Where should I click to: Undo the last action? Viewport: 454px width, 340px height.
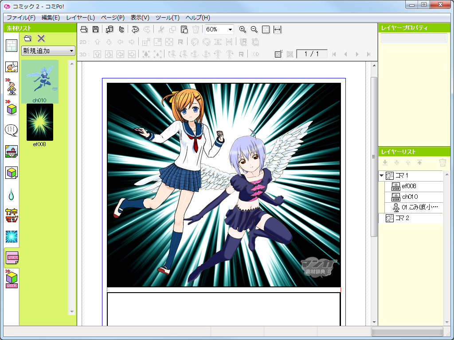[135, 29]
